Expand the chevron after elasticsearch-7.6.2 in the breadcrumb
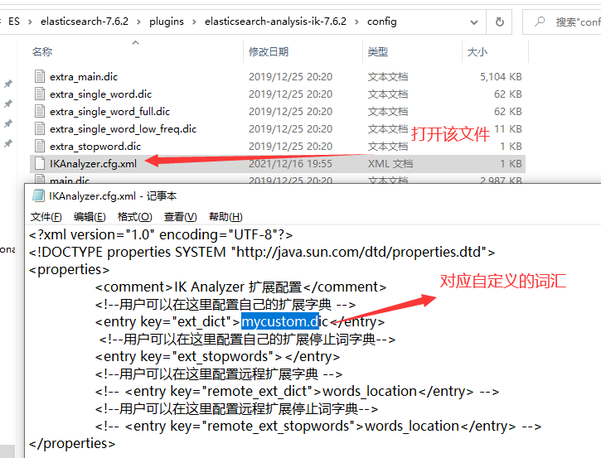The width and height of the screenshot is (601, 458). [139, 22]
